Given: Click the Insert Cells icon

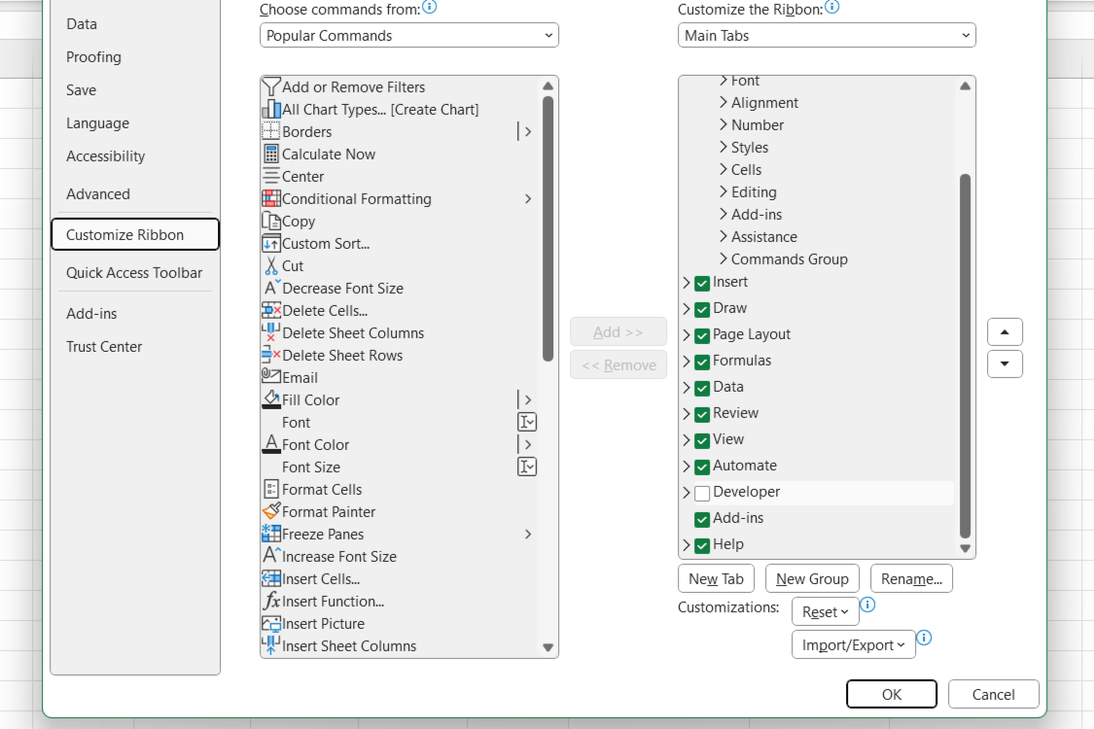Looking at the screenshot, I should pos(270,578).
